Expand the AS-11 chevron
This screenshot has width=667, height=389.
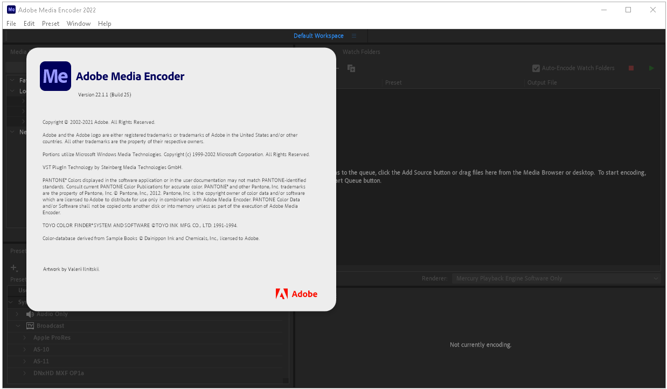point(25,362)
